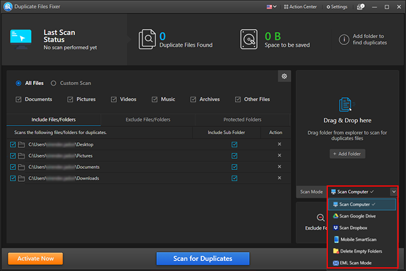Select the Custom Scan radio button

pyautogui.click(x=54, y=83)
